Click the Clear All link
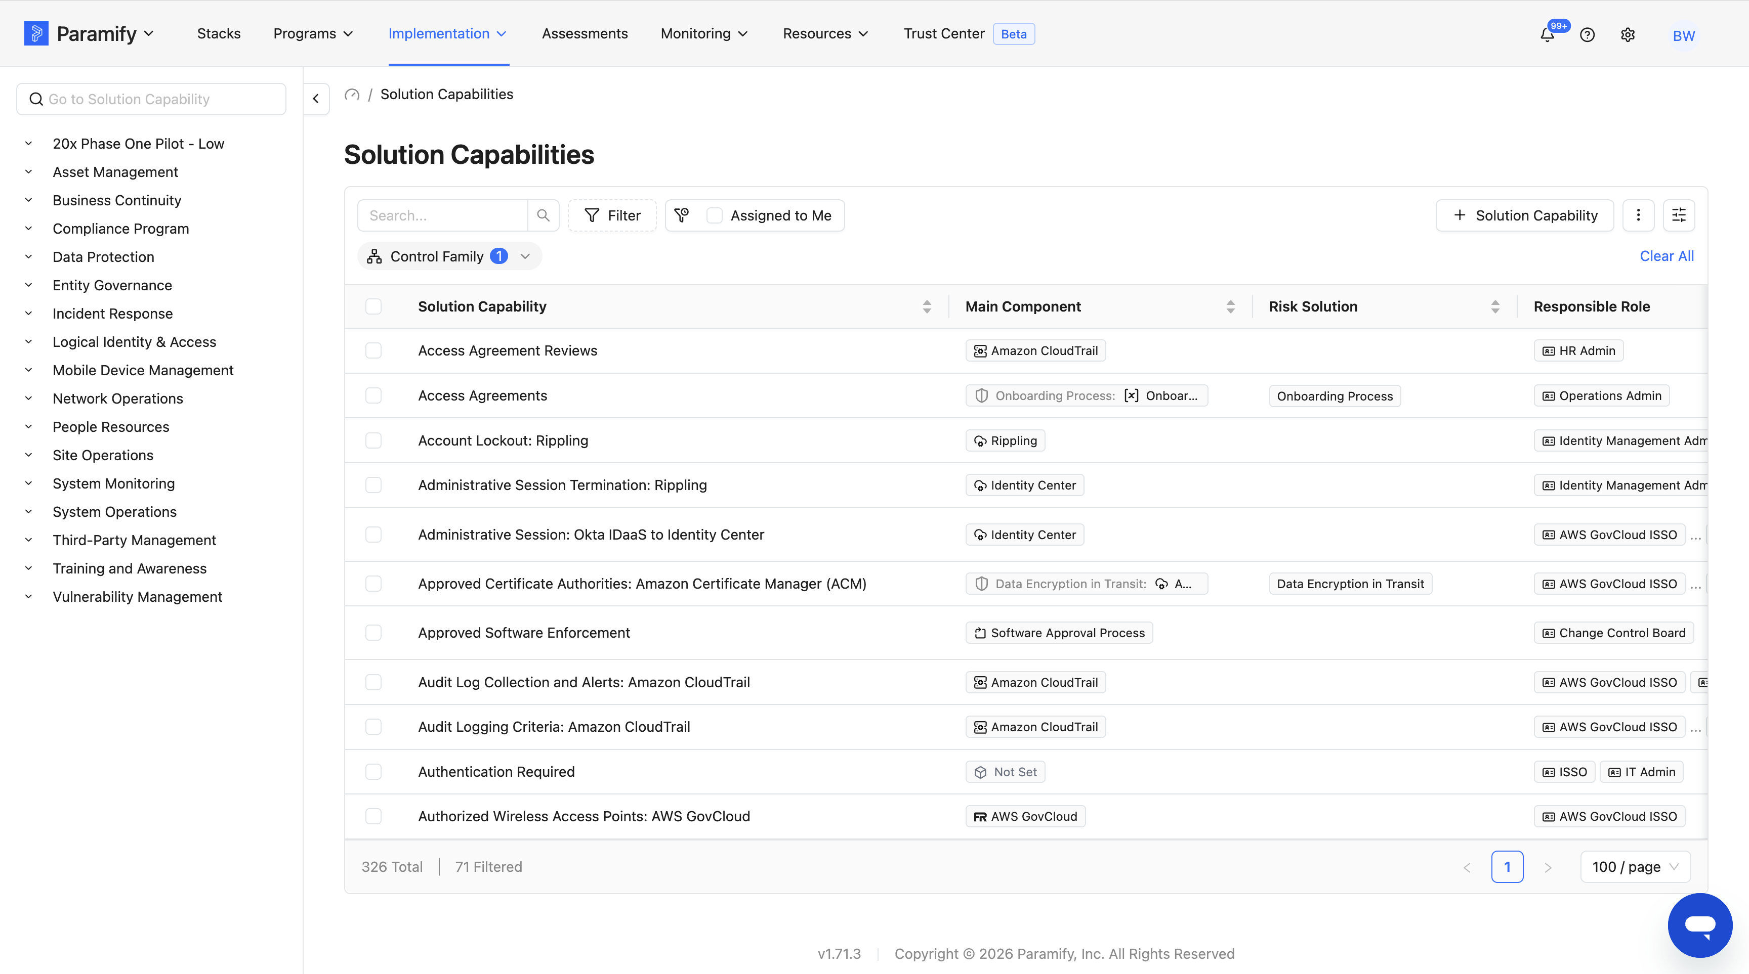The width and height of the screenshot is (1749, 974). 1667,256
